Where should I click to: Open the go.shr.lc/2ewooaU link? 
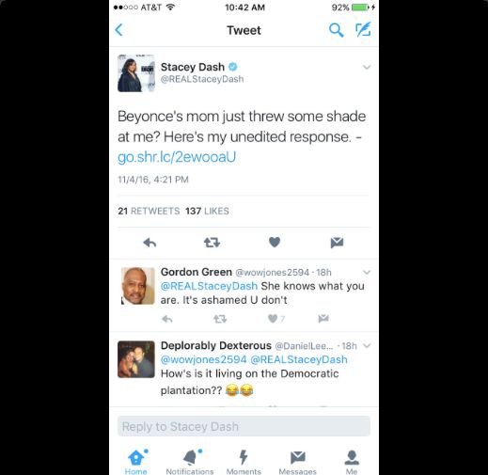(177, 157)
